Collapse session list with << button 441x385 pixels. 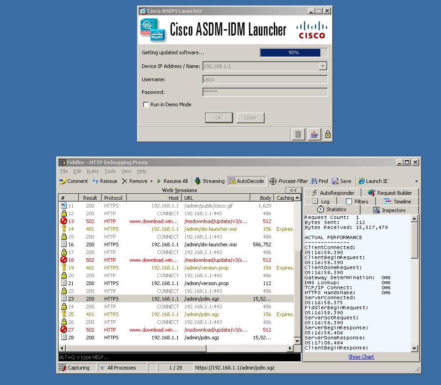(x=293, y=190)
